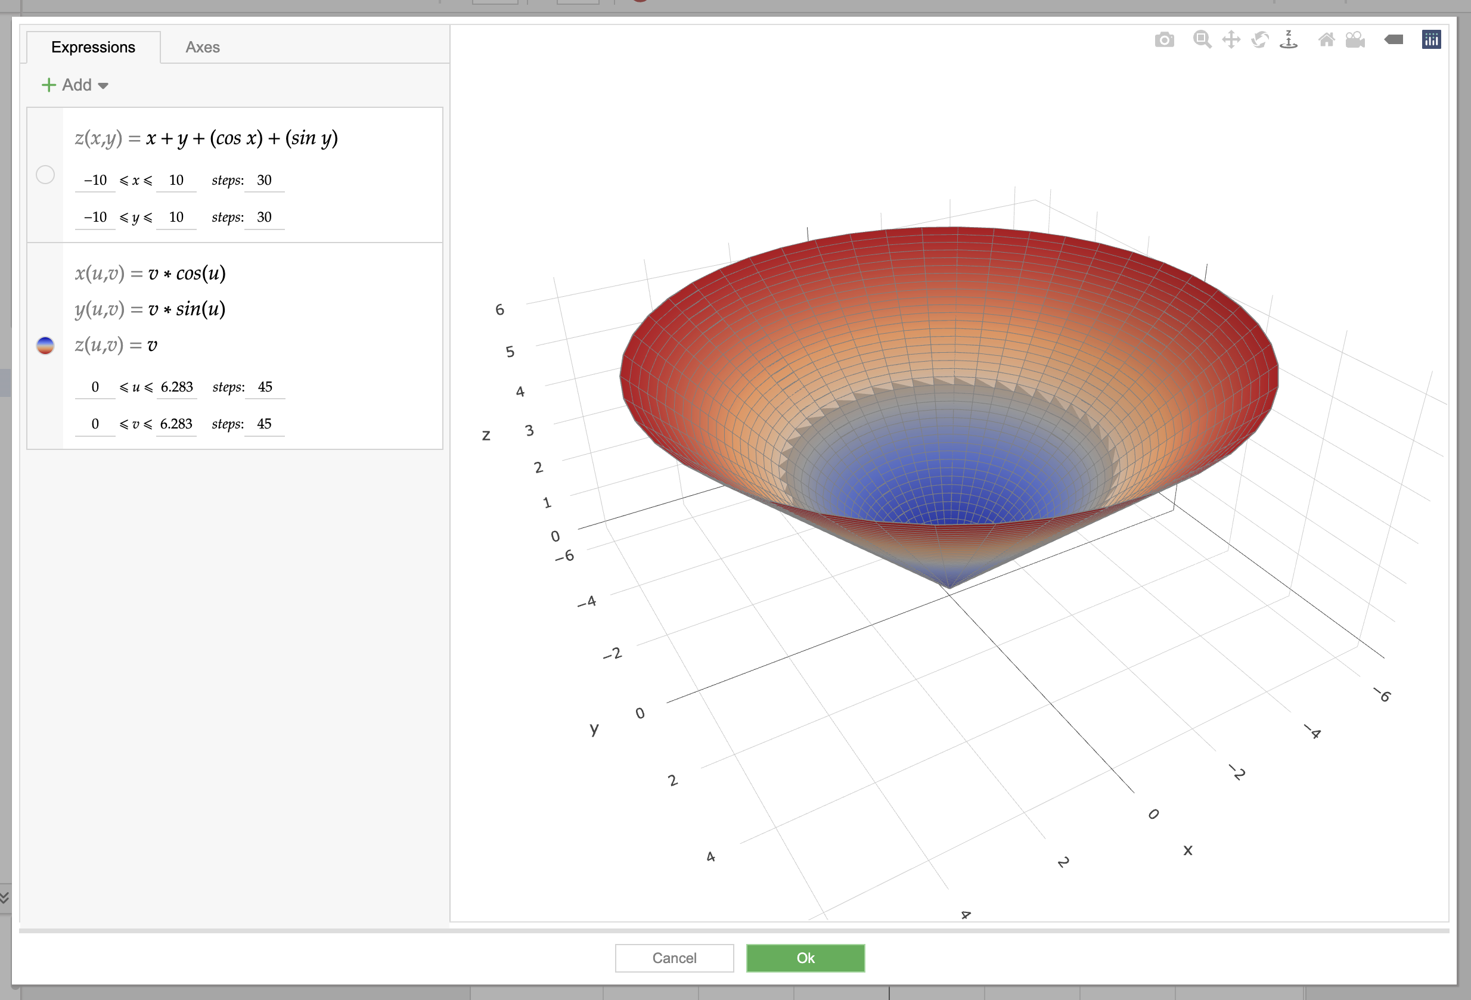Edit the z(x,y) expression formula
The image size is (1471, 1000).
[243, 138]
